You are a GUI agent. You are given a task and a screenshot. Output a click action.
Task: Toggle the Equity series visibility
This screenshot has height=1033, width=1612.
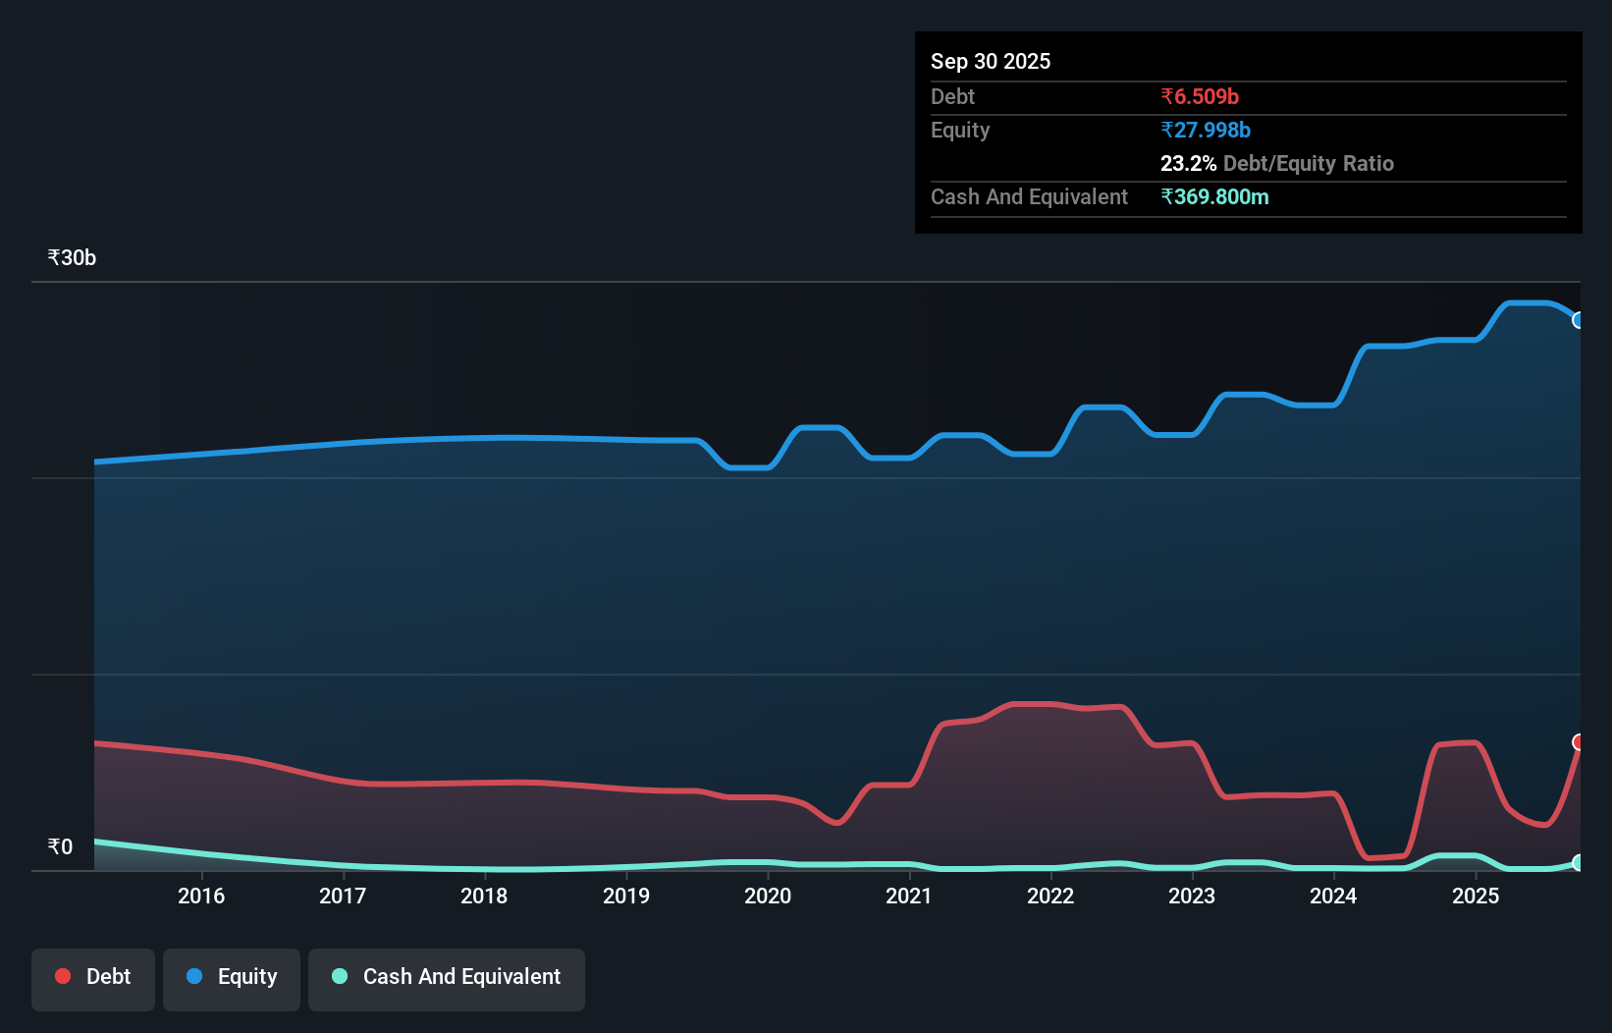point(231,977)
